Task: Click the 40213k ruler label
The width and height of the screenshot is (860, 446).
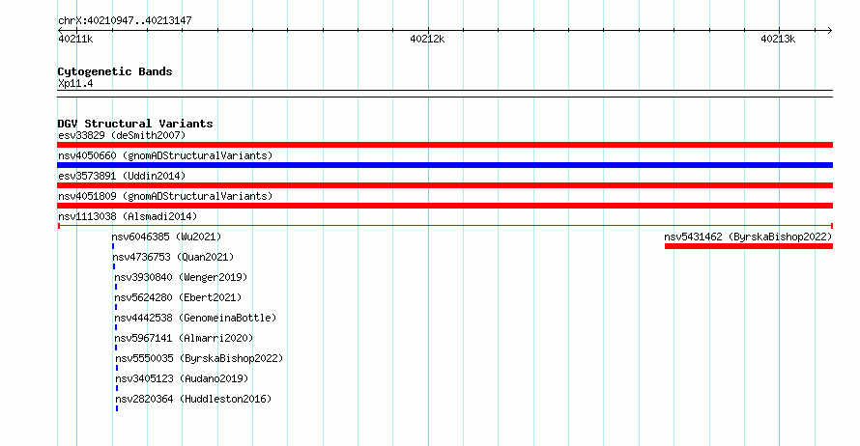Action: 778,39
